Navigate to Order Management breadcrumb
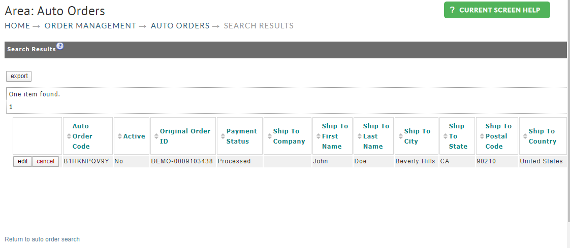 point(90,26)
